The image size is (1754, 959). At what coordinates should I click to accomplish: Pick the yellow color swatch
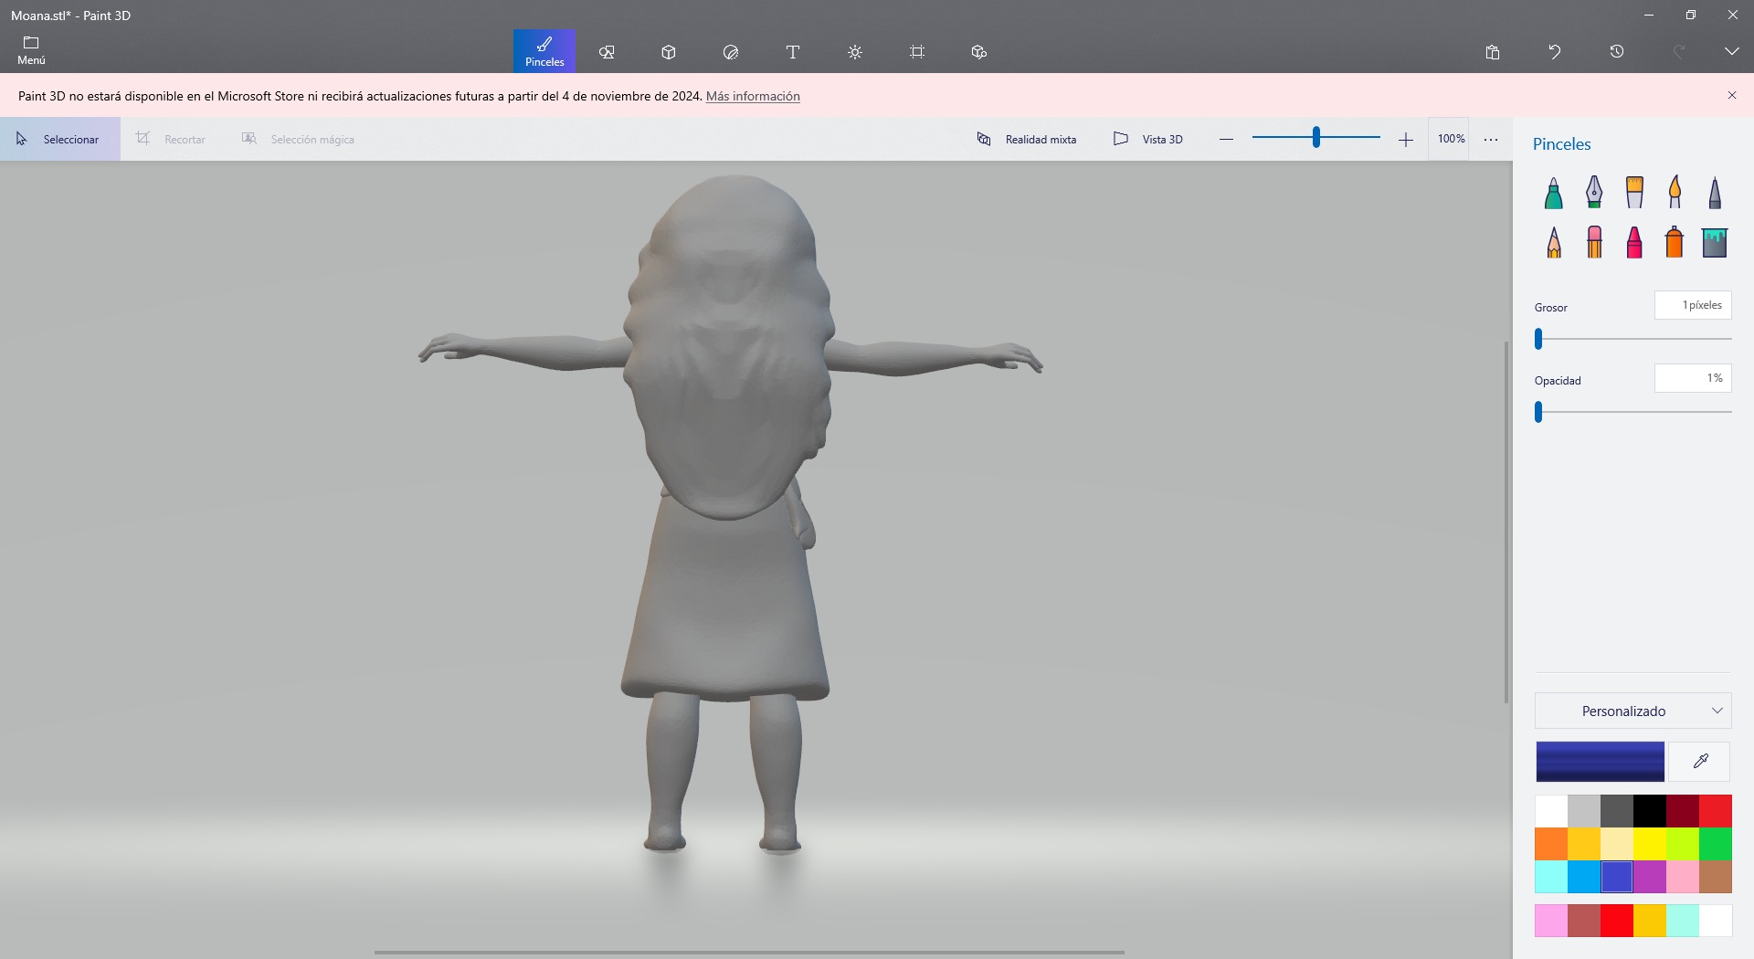[x=1650, y=844]
